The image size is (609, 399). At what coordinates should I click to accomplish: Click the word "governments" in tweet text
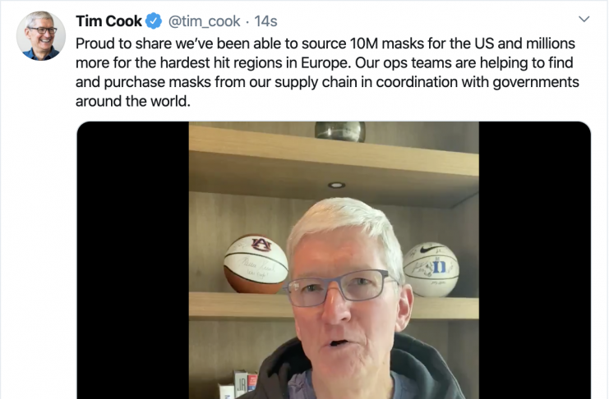[536, 83]
